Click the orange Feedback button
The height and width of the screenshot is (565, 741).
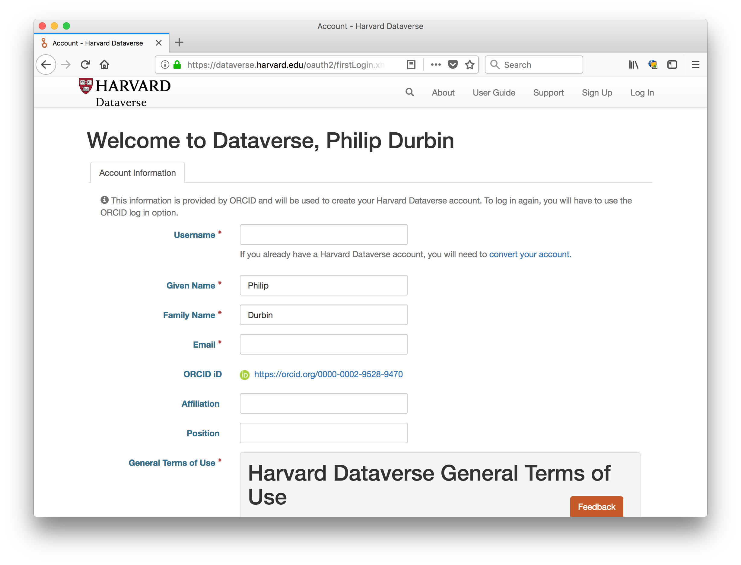[596, 507]
